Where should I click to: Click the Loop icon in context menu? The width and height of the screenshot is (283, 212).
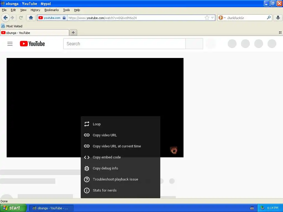point(87,124)
